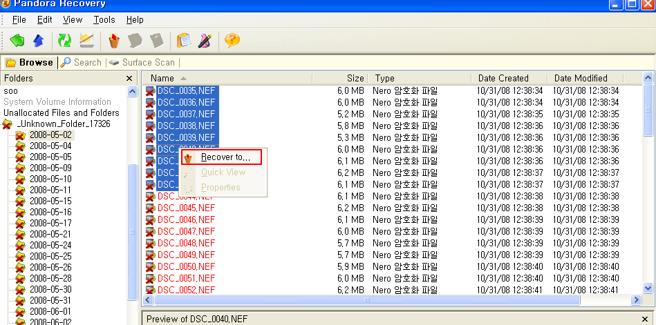Open the Tools menu
Image resolution: width=656 pixels, height=325 pixels.
(x=104, y=19)
